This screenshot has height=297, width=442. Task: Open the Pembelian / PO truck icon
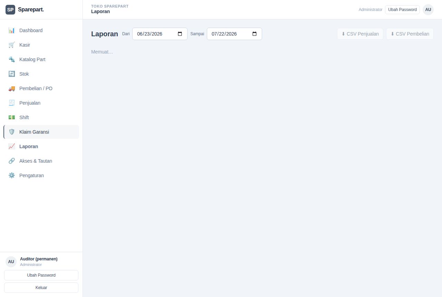pyautogui.click(x=12, y=88)
